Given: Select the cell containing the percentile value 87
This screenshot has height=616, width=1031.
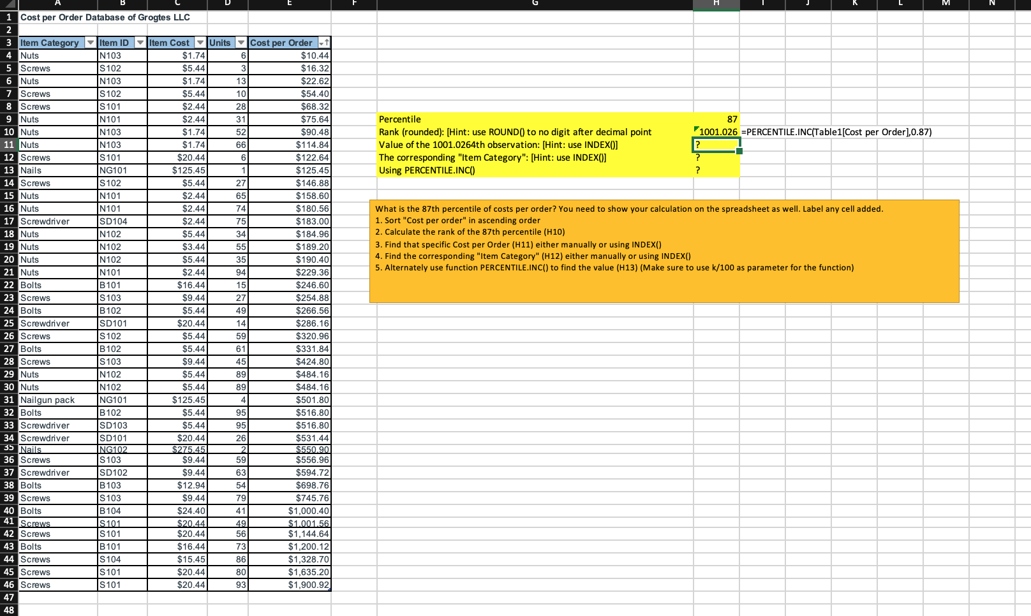Looking at the screenshot, I should [715, 119].
